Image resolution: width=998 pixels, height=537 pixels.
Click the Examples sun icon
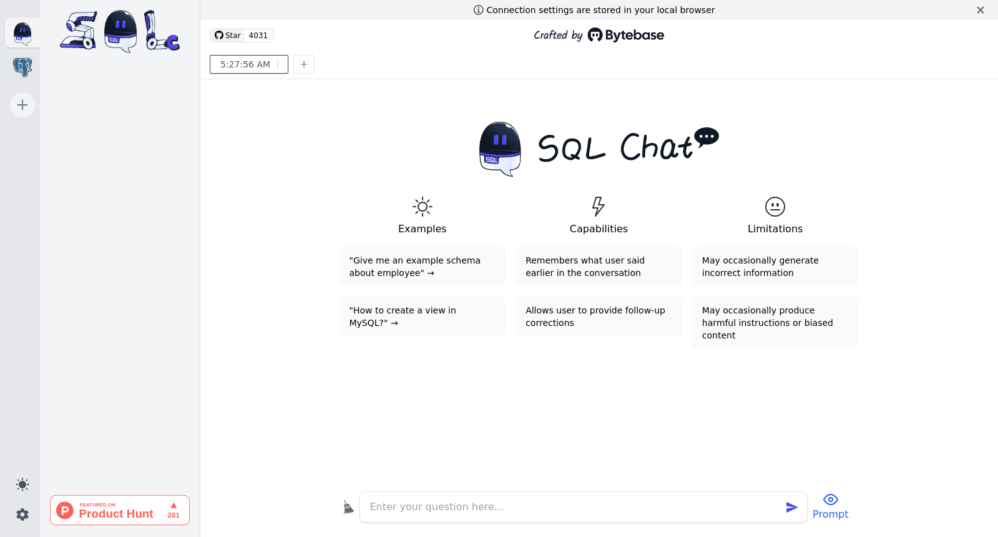click(423, 207)
